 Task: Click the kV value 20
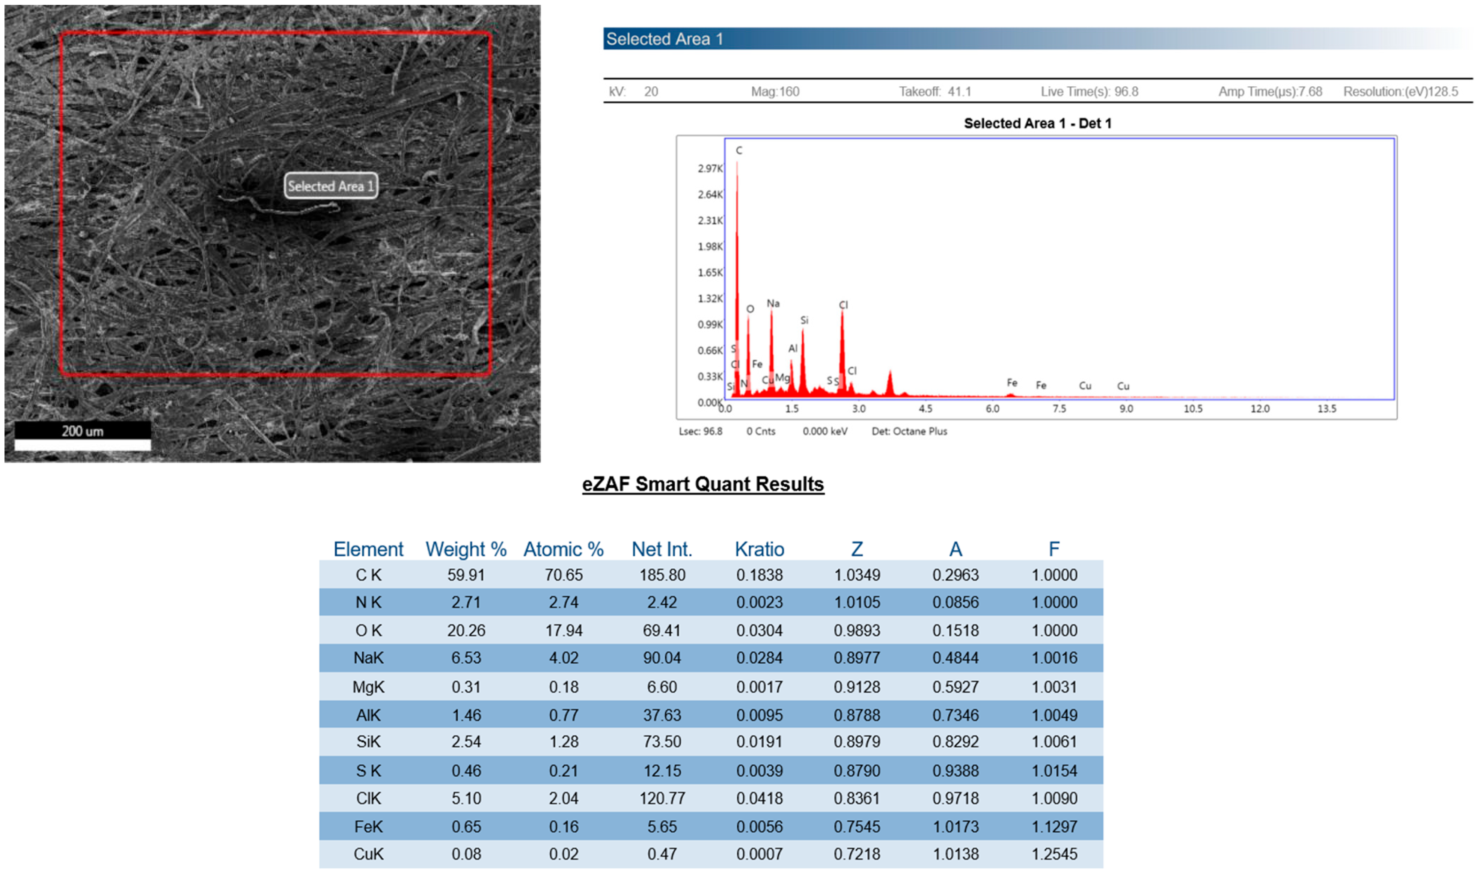coord(651,92)
